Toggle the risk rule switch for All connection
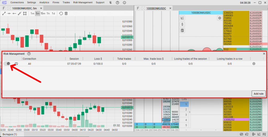This screenshot has height=137, width=268. pos(7,64)
